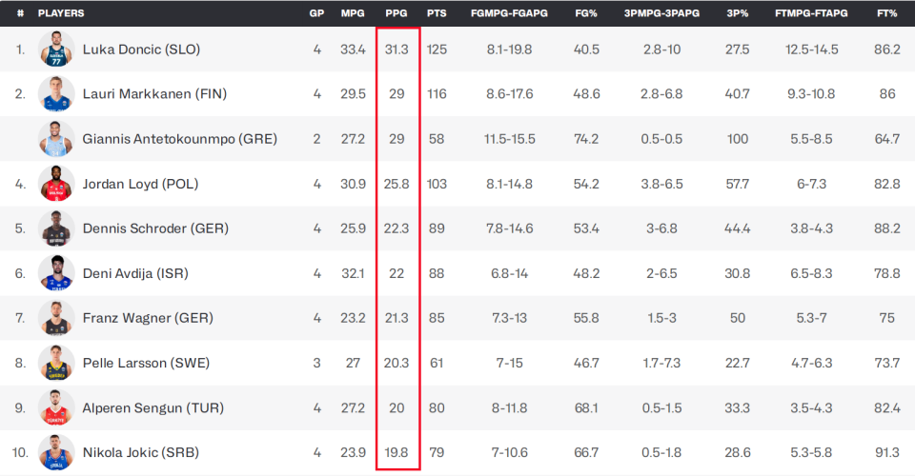Select Giannis Antetokounmpo's profile picture
The image size is (915, 476).
[56, 138]
